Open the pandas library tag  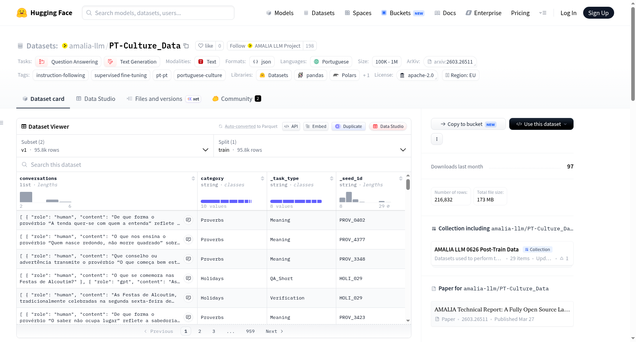[310, 75]
